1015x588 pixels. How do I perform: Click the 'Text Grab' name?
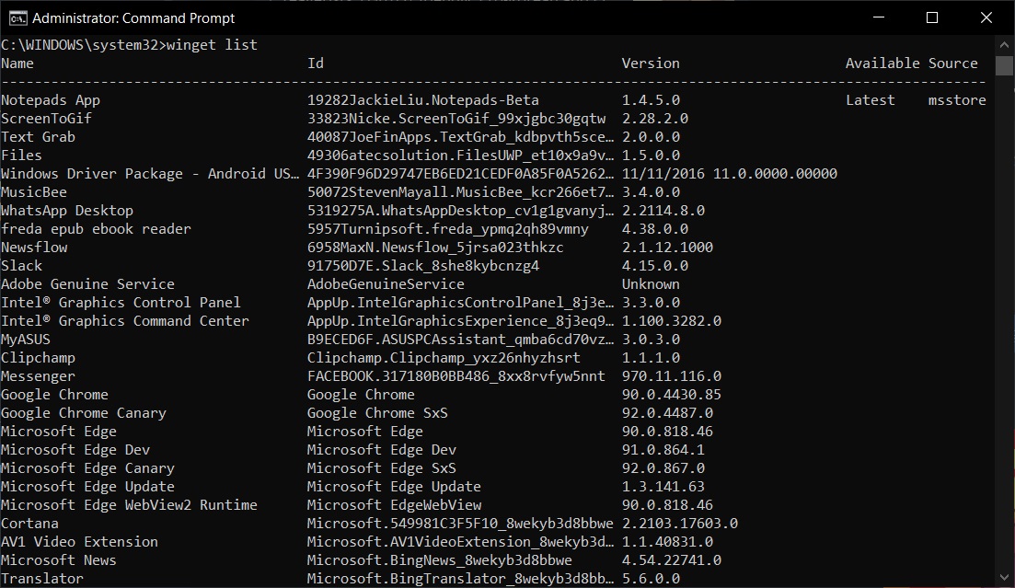coord(39,137)
